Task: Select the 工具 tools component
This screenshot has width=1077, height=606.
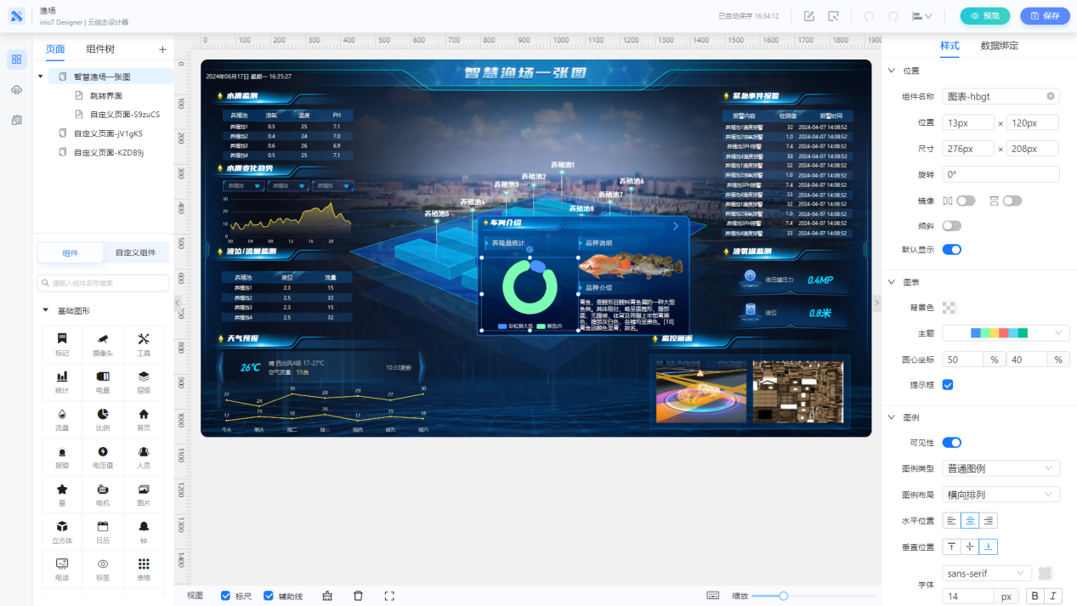Action: pos(144,344)
